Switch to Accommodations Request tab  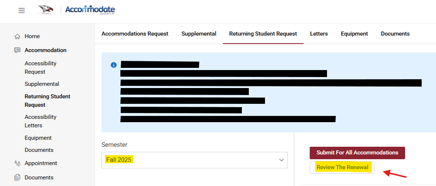coord(135,34)
